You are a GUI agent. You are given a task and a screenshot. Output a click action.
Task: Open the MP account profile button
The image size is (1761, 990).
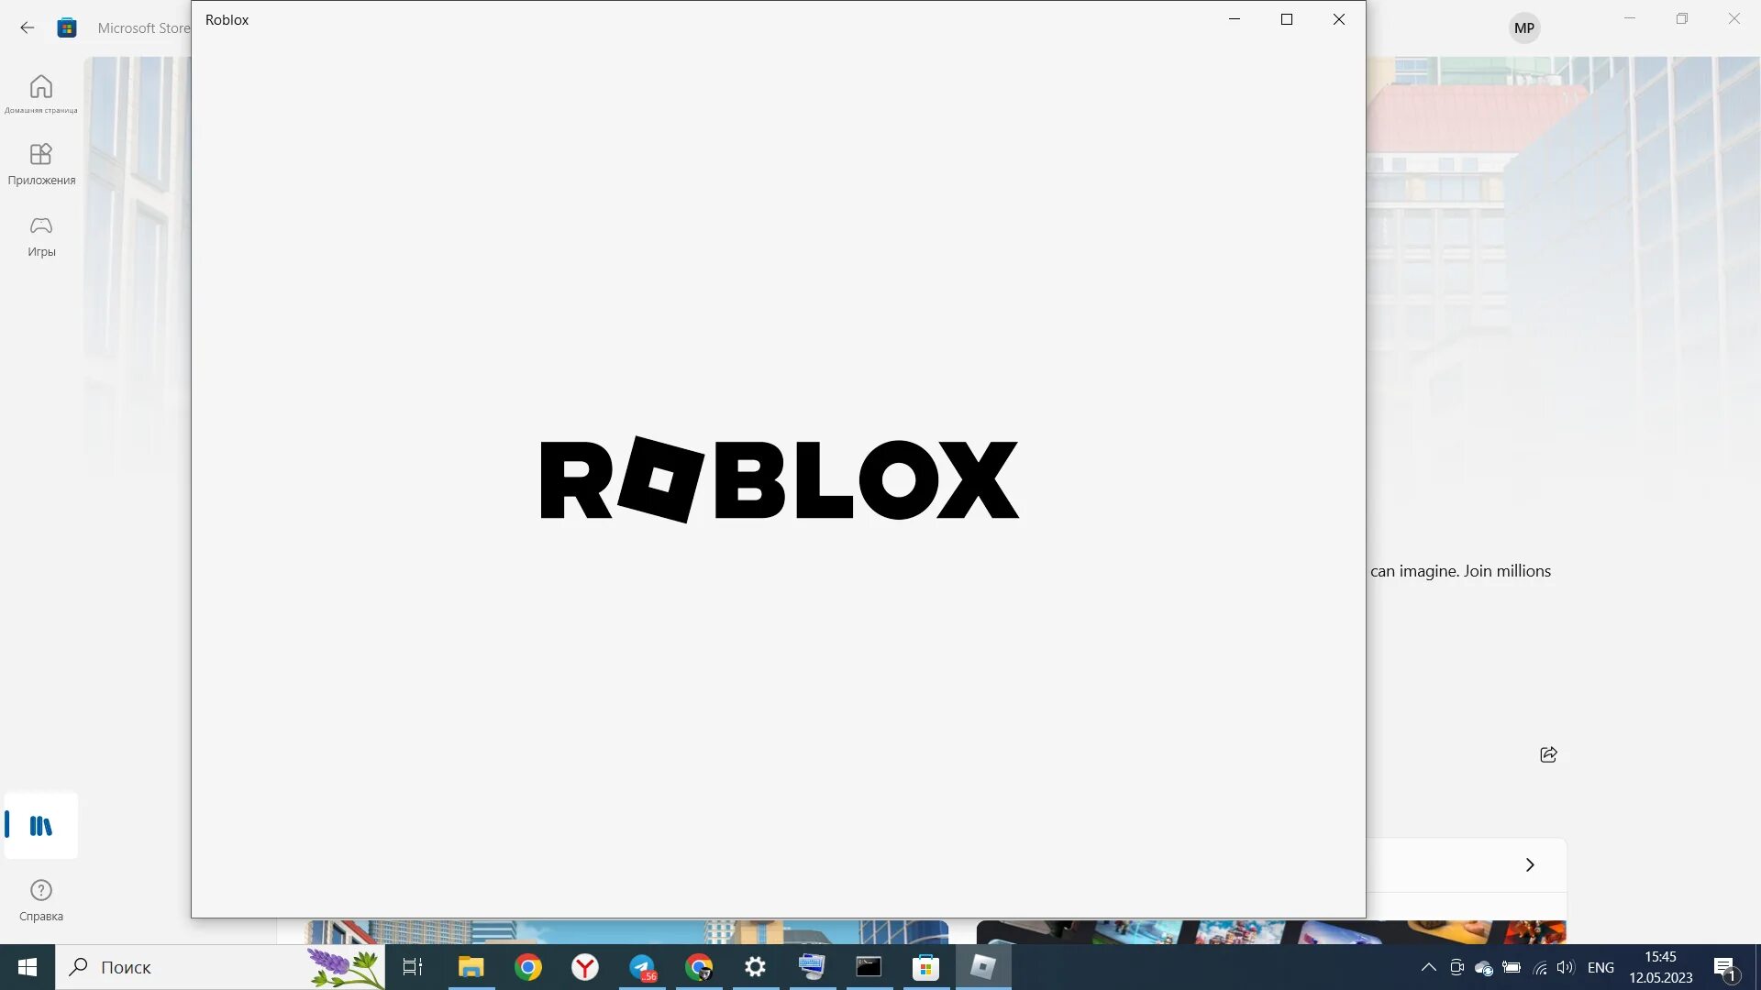[1523, 27]
